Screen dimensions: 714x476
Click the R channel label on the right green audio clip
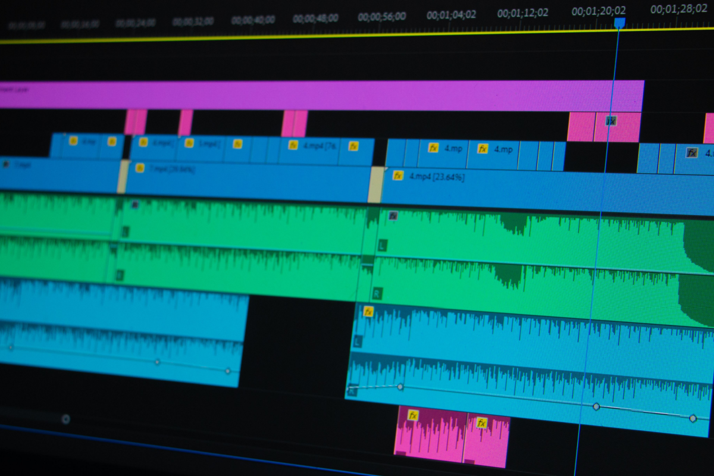click(x=377, y=293)
